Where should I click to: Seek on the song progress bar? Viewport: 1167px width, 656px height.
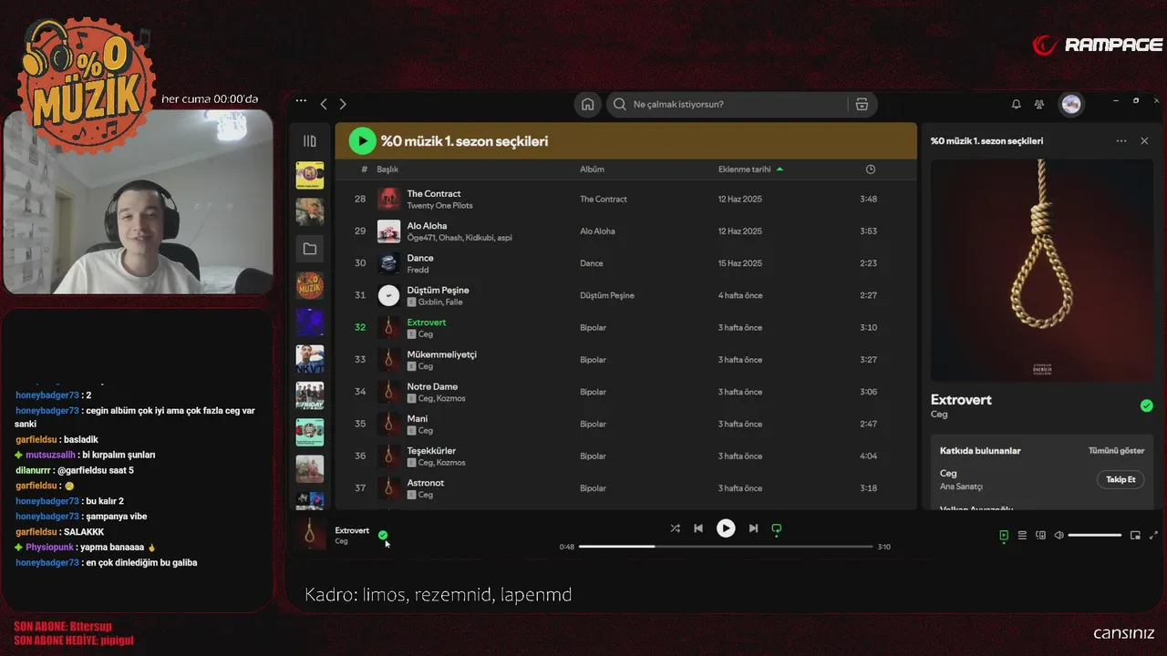[x=726, y=547]
